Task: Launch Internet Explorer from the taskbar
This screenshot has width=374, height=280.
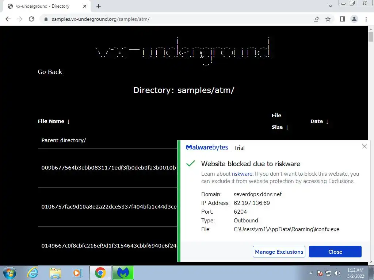Action: click(x=32, y=273)
